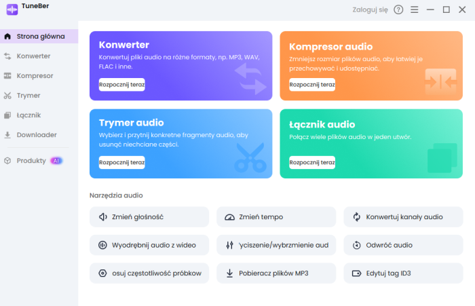475x306 pixels.
Task: Open the hamburger menu icon
Action: click(415, 9)
